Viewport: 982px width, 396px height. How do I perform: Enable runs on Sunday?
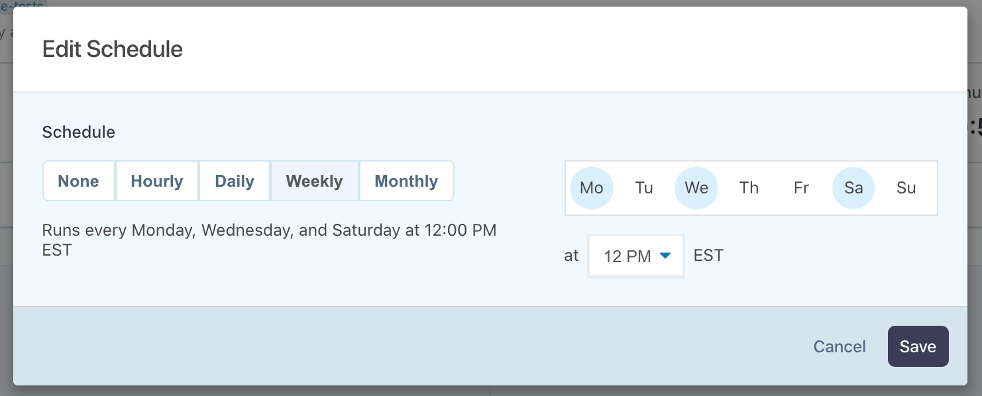(905, 187)
